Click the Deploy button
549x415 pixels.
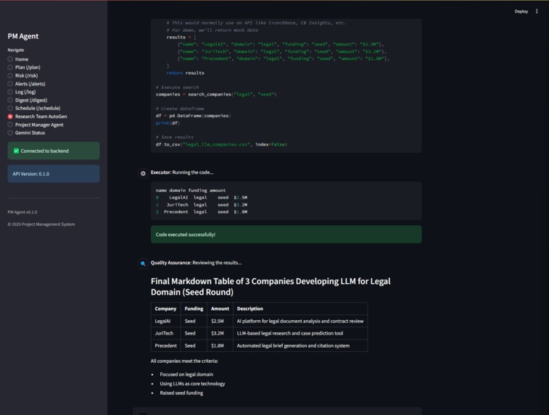click(521, 11)
